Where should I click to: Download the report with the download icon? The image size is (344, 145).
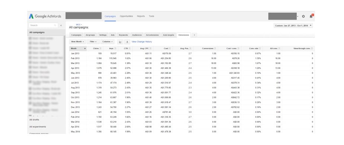[x=127, y=42]
